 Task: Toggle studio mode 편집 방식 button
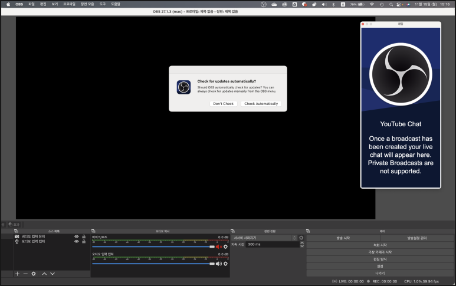[380, 259]
